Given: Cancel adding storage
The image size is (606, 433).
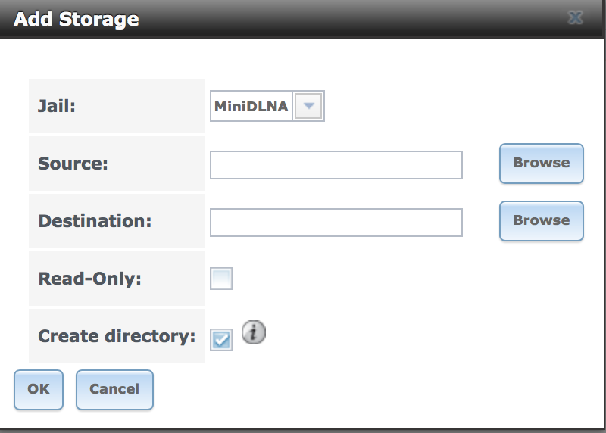Looking at the screenshot, I should click(114, 389).
